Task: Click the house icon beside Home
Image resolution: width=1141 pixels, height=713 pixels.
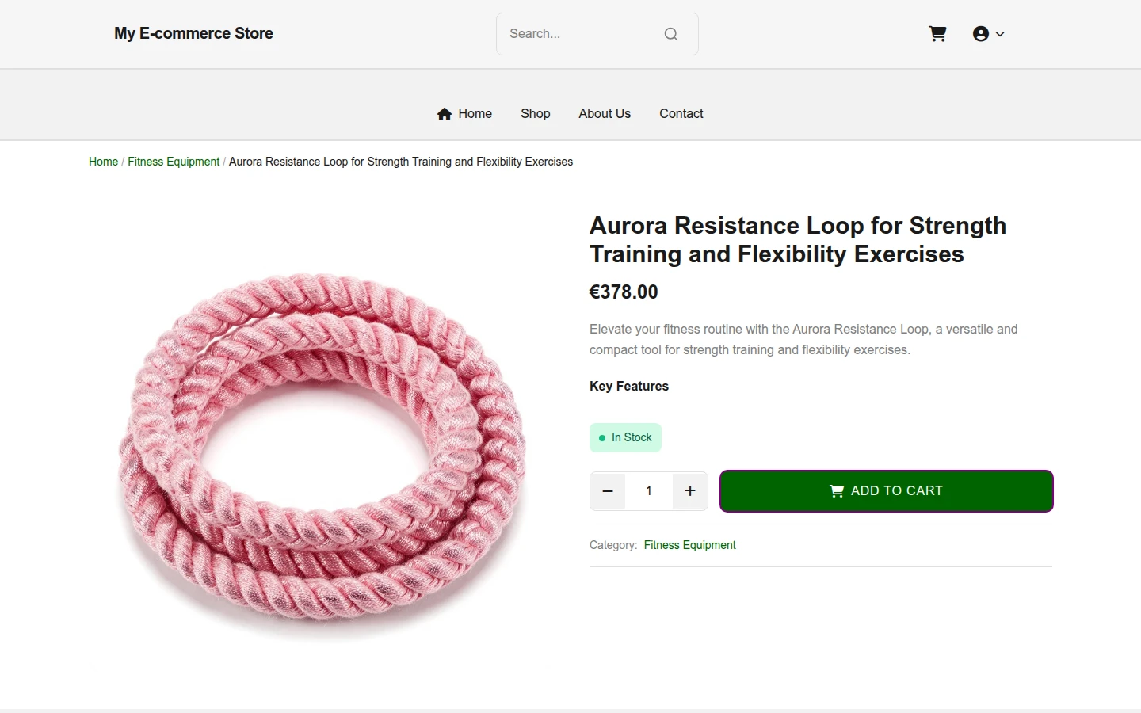Action: pyautogui.click(x=445, y=114)
